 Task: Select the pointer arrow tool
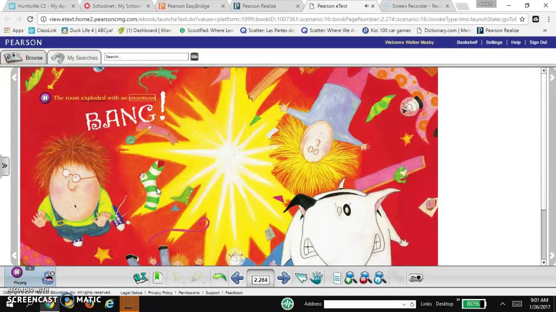pos(301,278)
